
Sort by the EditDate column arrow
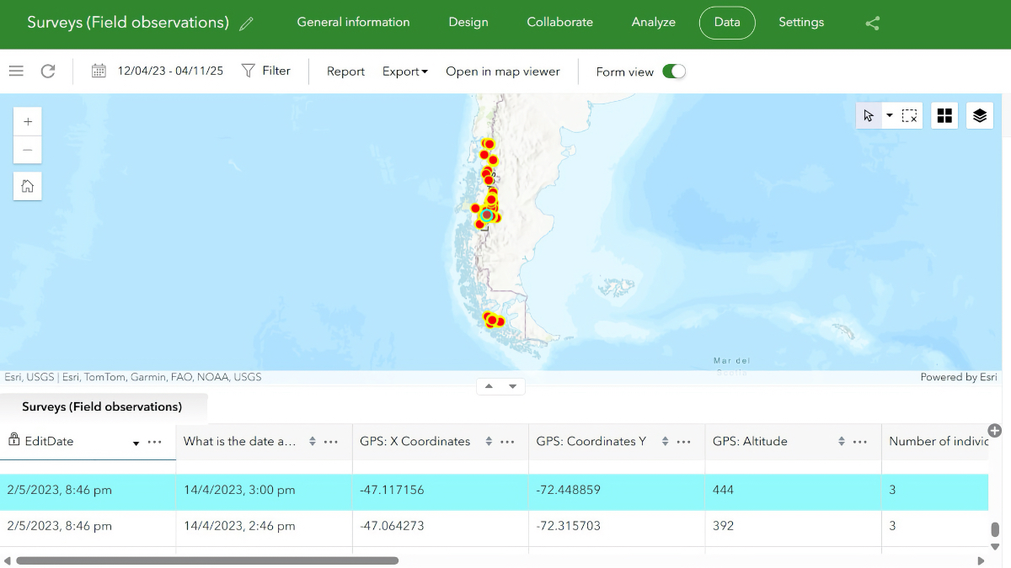click(x=136, y=443)
